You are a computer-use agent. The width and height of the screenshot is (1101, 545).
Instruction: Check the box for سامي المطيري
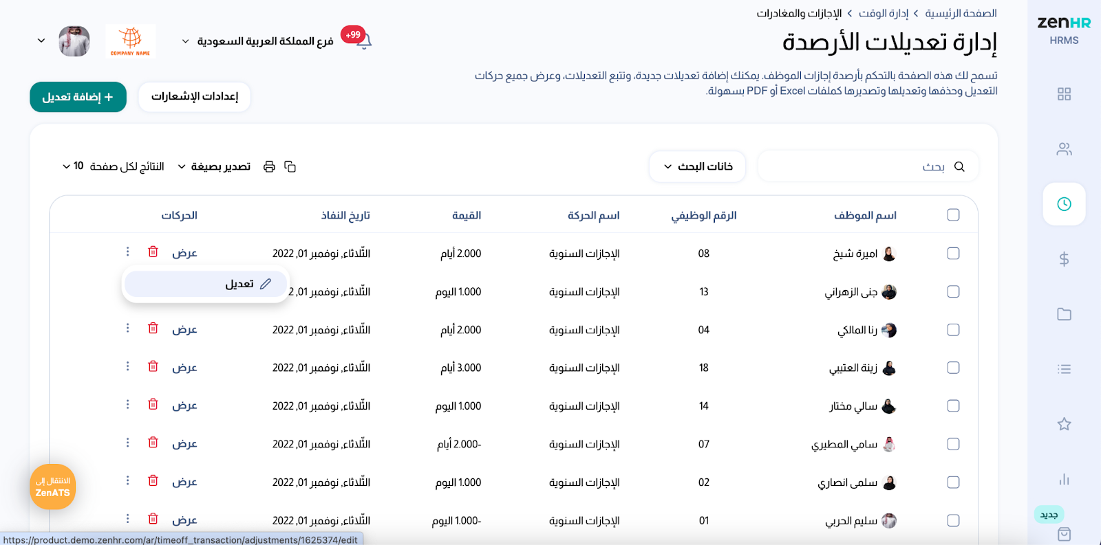(953, 444)
